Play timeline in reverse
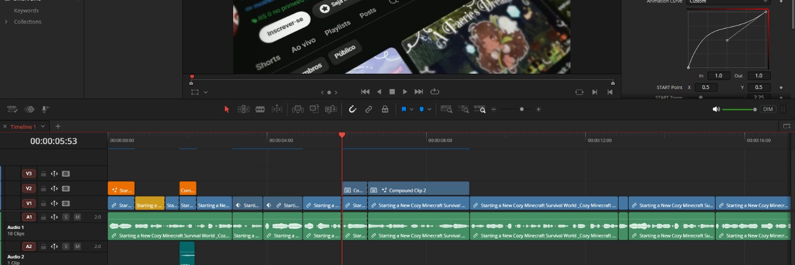This screenshot has height=265, width=795. 379,92
